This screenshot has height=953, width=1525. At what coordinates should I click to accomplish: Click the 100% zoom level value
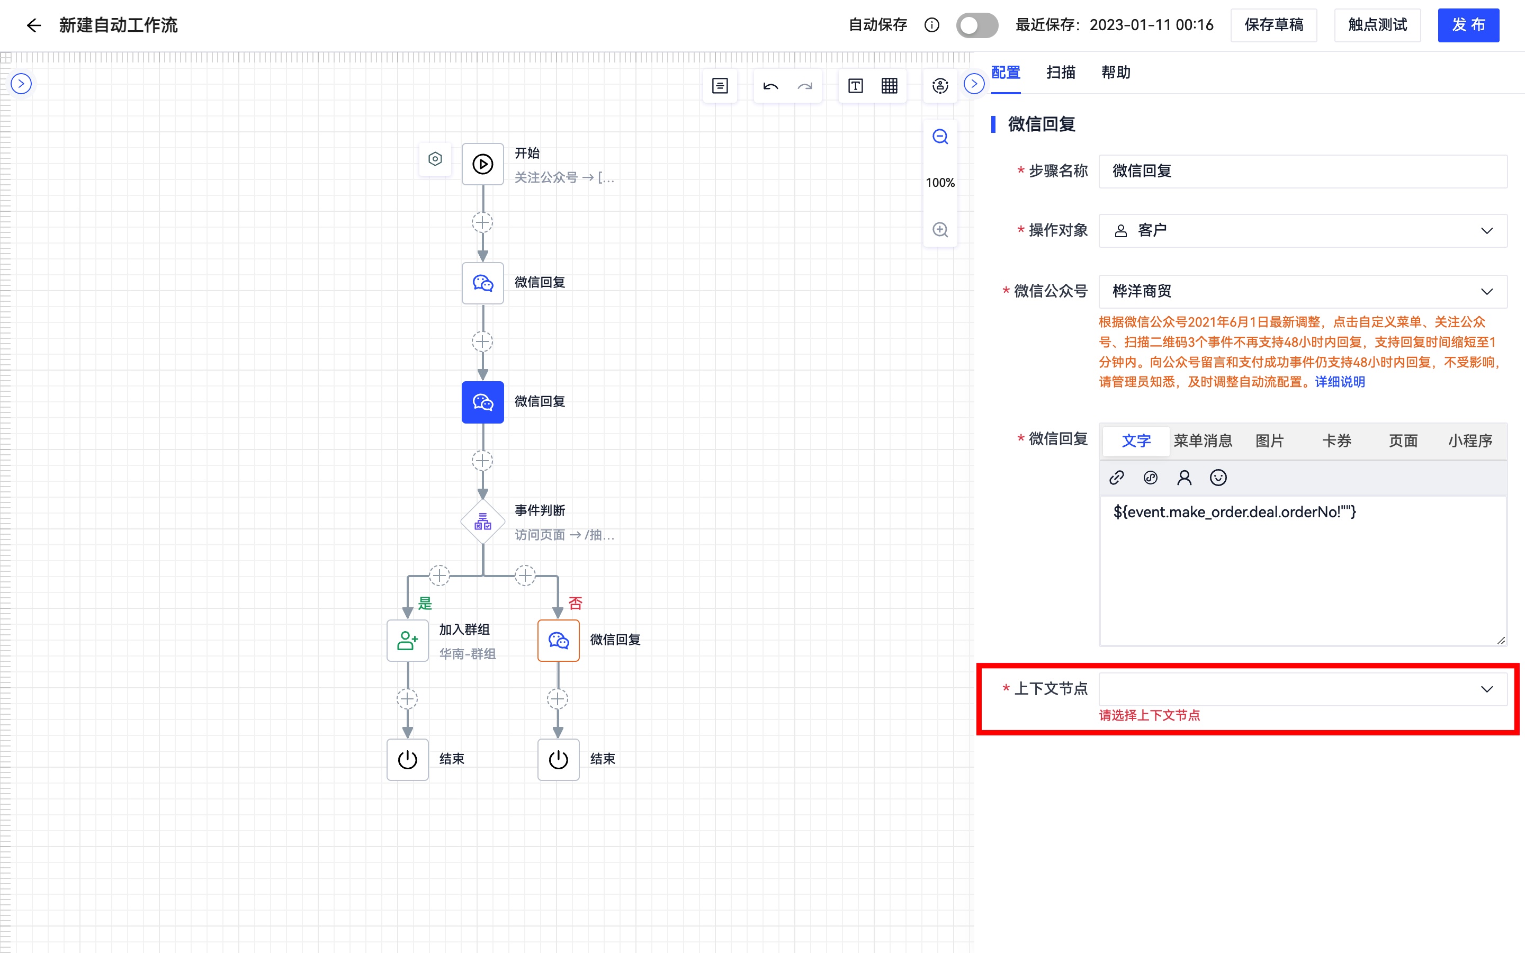(x=940, y=183)
